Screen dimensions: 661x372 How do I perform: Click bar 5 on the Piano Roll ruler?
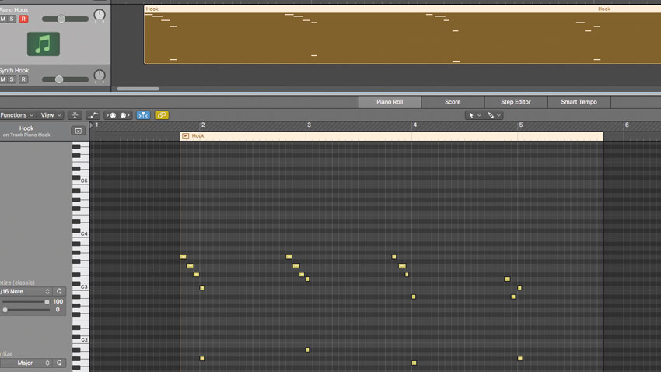(x=520, y=125)
